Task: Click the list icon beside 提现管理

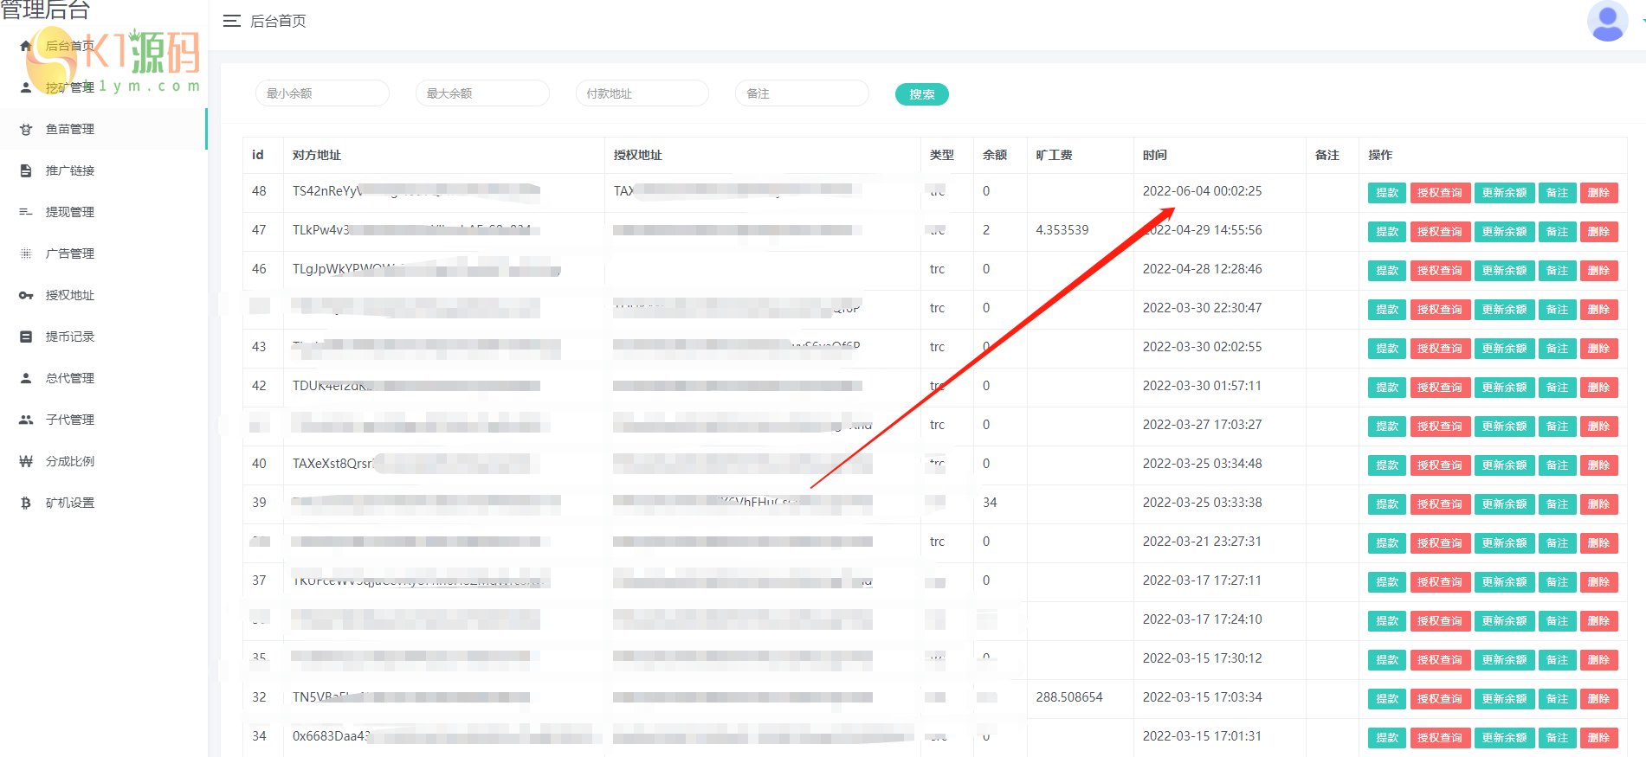Action: (x=26, y=212)
